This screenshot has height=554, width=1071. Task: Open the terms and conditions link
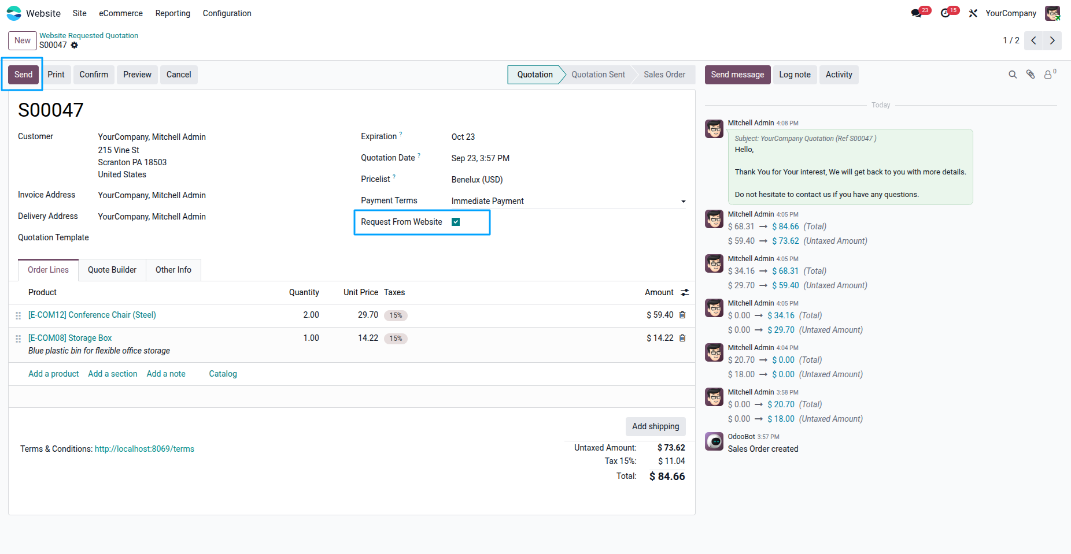tap(145, 449)
